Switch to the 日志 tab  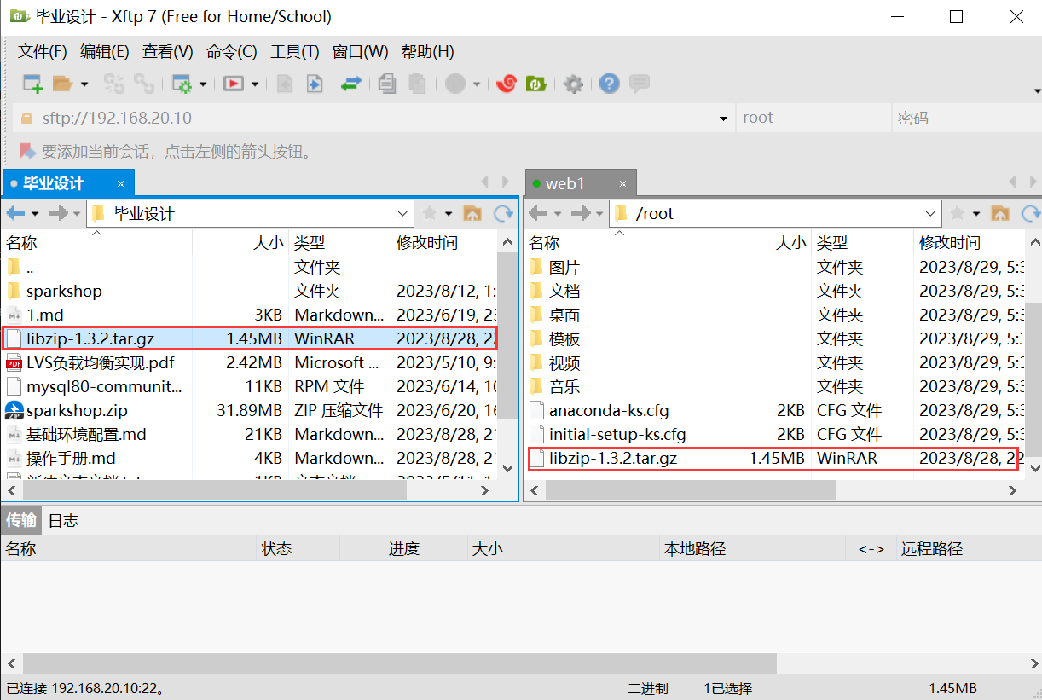click(x=63, y=520)
